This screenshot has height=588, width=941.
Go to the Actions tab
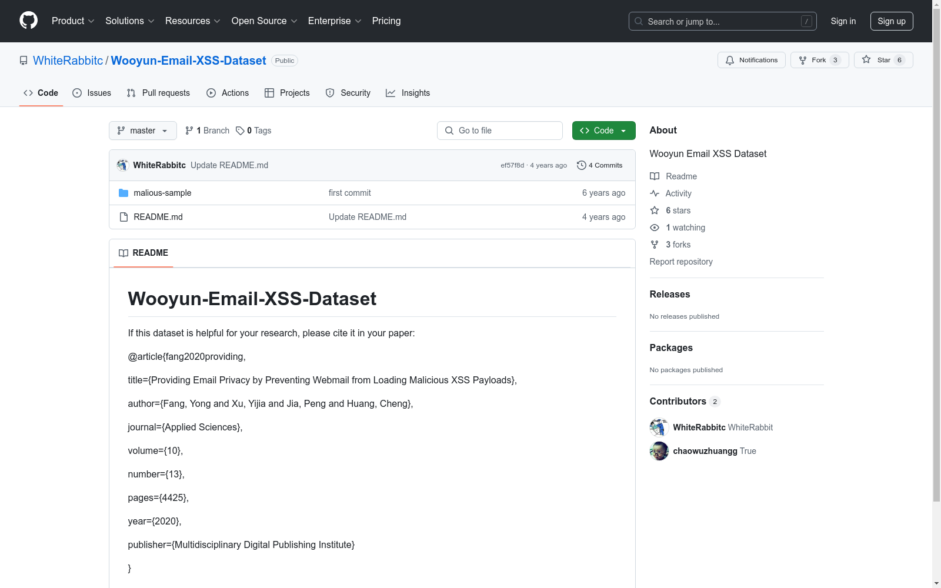pos(228,93)
